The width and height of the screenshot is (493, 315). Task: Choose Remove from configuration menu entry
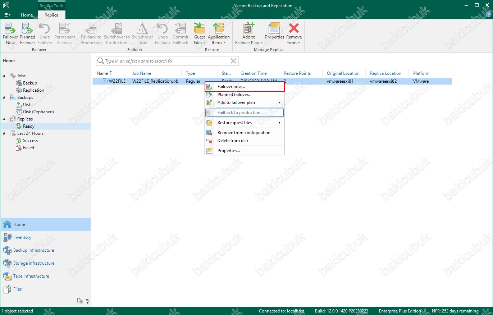(245, 133)
